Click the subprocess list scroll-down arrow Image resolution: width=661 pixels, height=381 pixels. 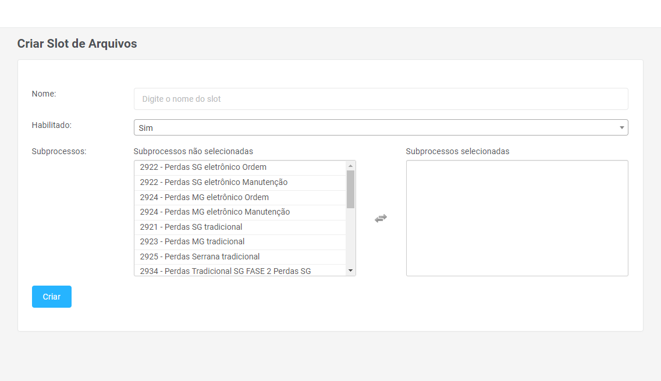pos(350,270)
